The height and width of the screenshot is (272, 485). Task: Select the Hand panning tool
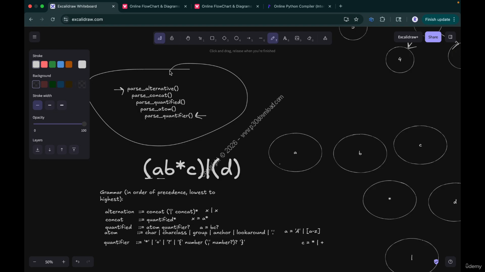pos(188,38)
